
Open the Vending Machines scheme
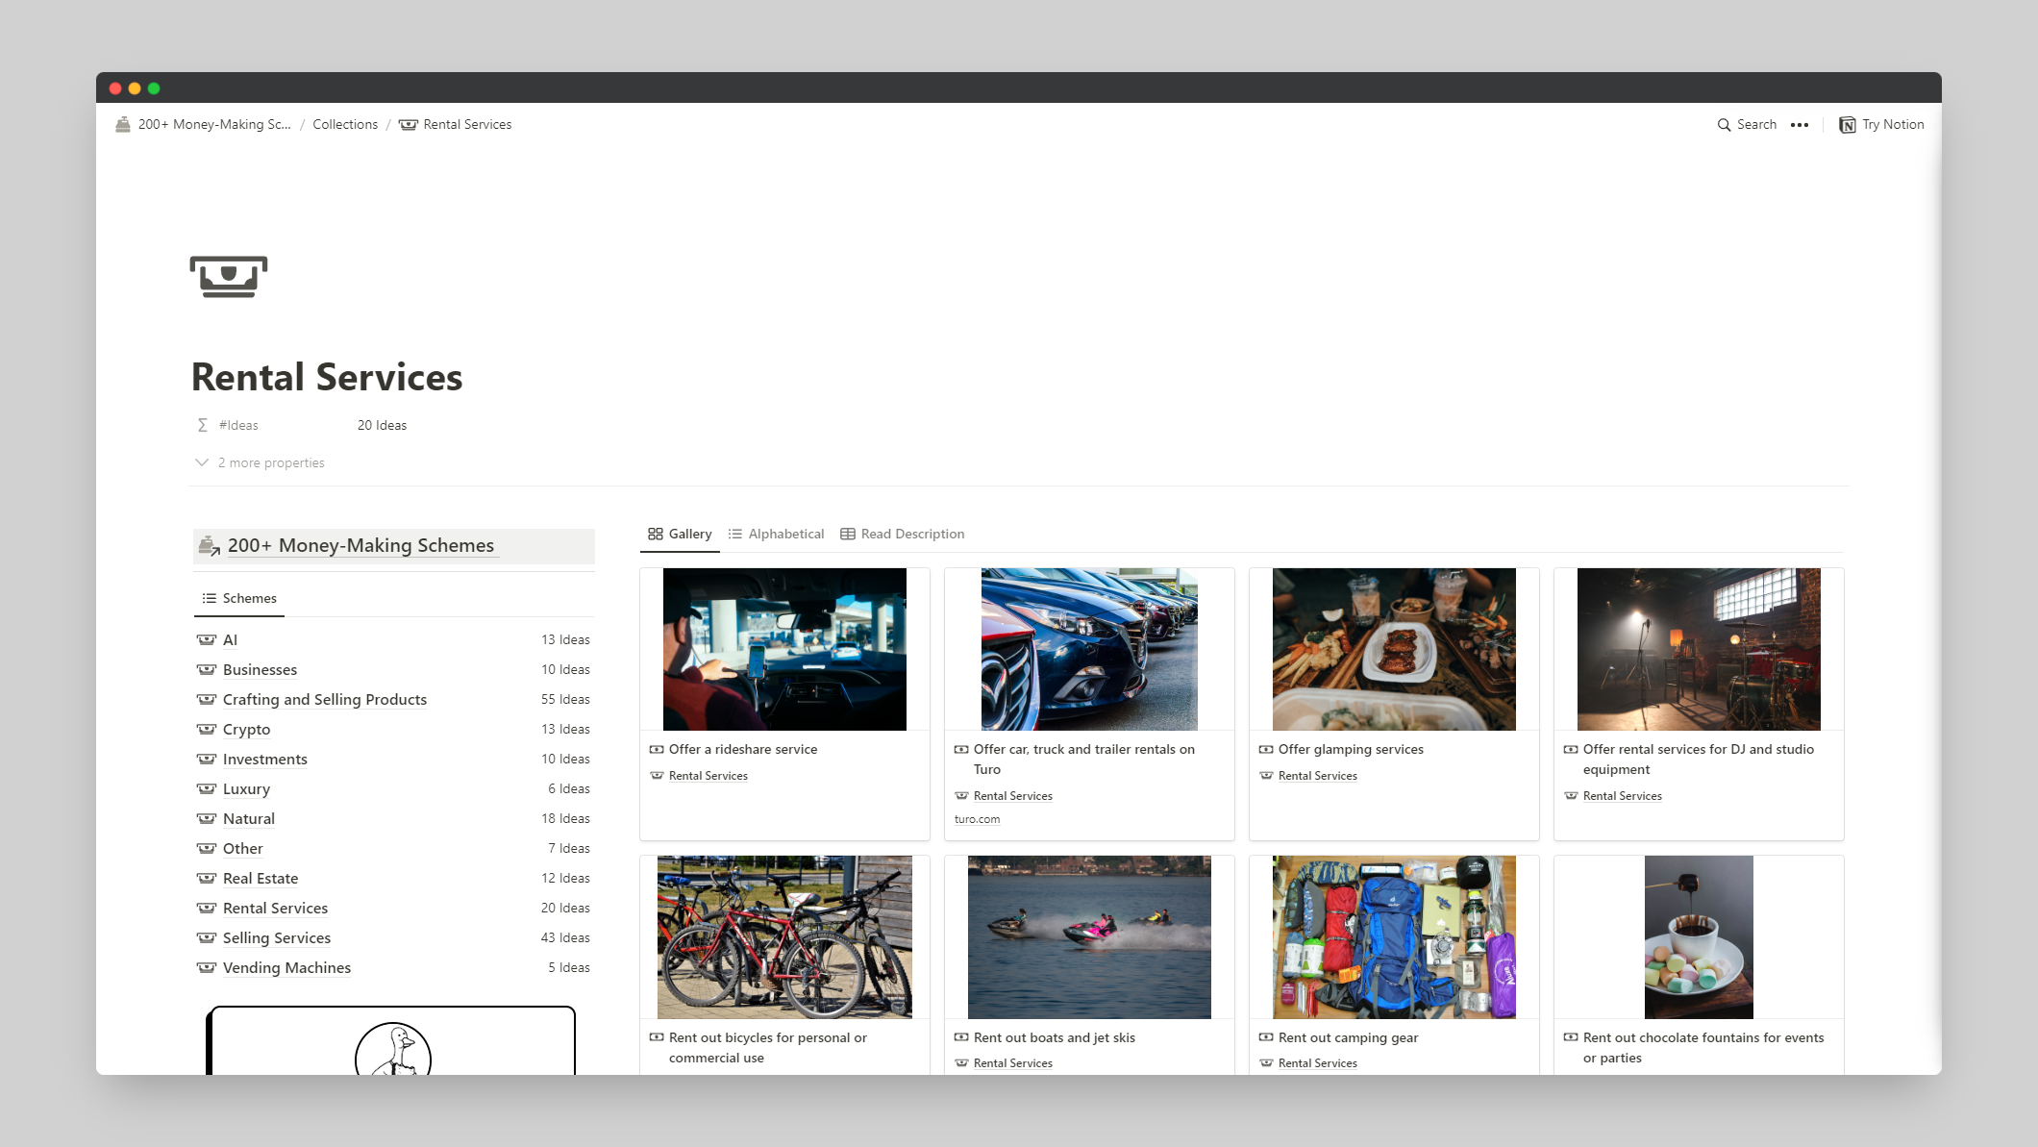[286, 967]
